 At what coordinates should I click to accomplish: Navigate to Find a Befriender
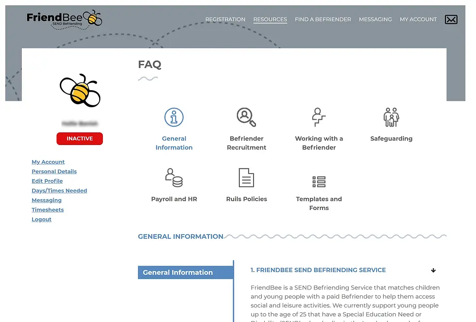pos(323,19)
